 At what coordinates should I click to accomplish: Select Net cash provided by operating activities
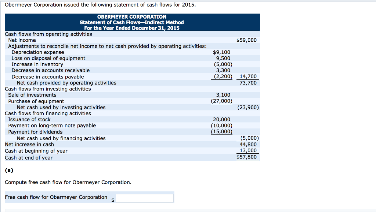pyautogui.click(x=66, y=83)
